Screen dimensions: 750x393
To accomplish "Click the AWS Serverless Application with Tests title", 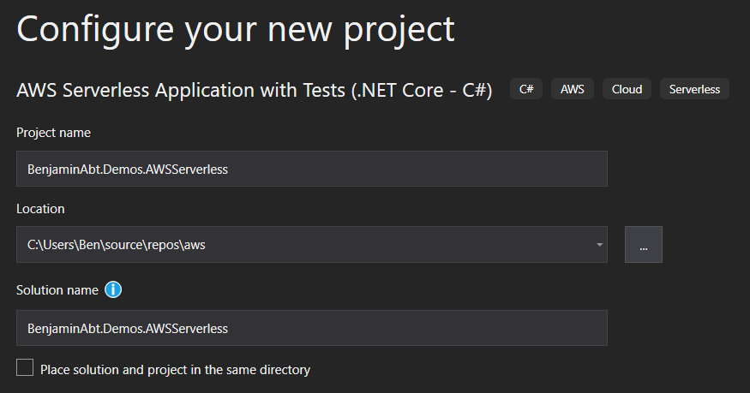I will (255, 90).
